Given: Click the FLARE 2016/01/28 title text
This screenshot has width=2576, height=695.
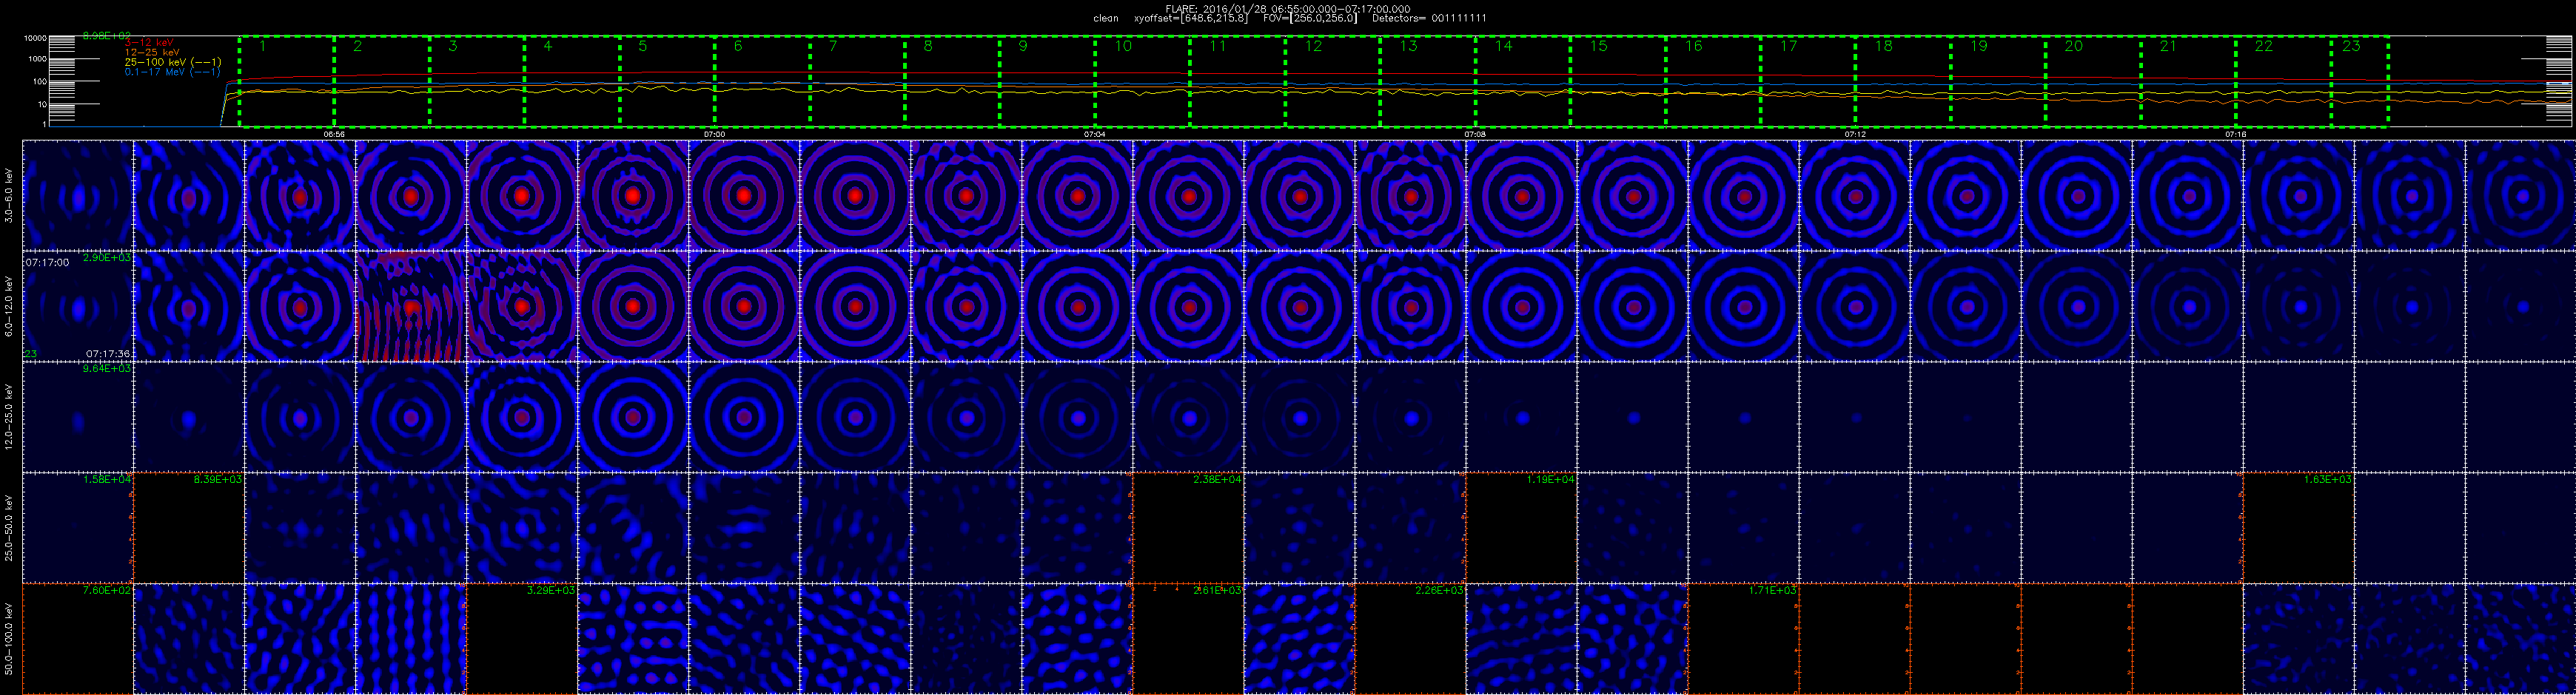Looking at the screenshot, I should pos(1288,9).
